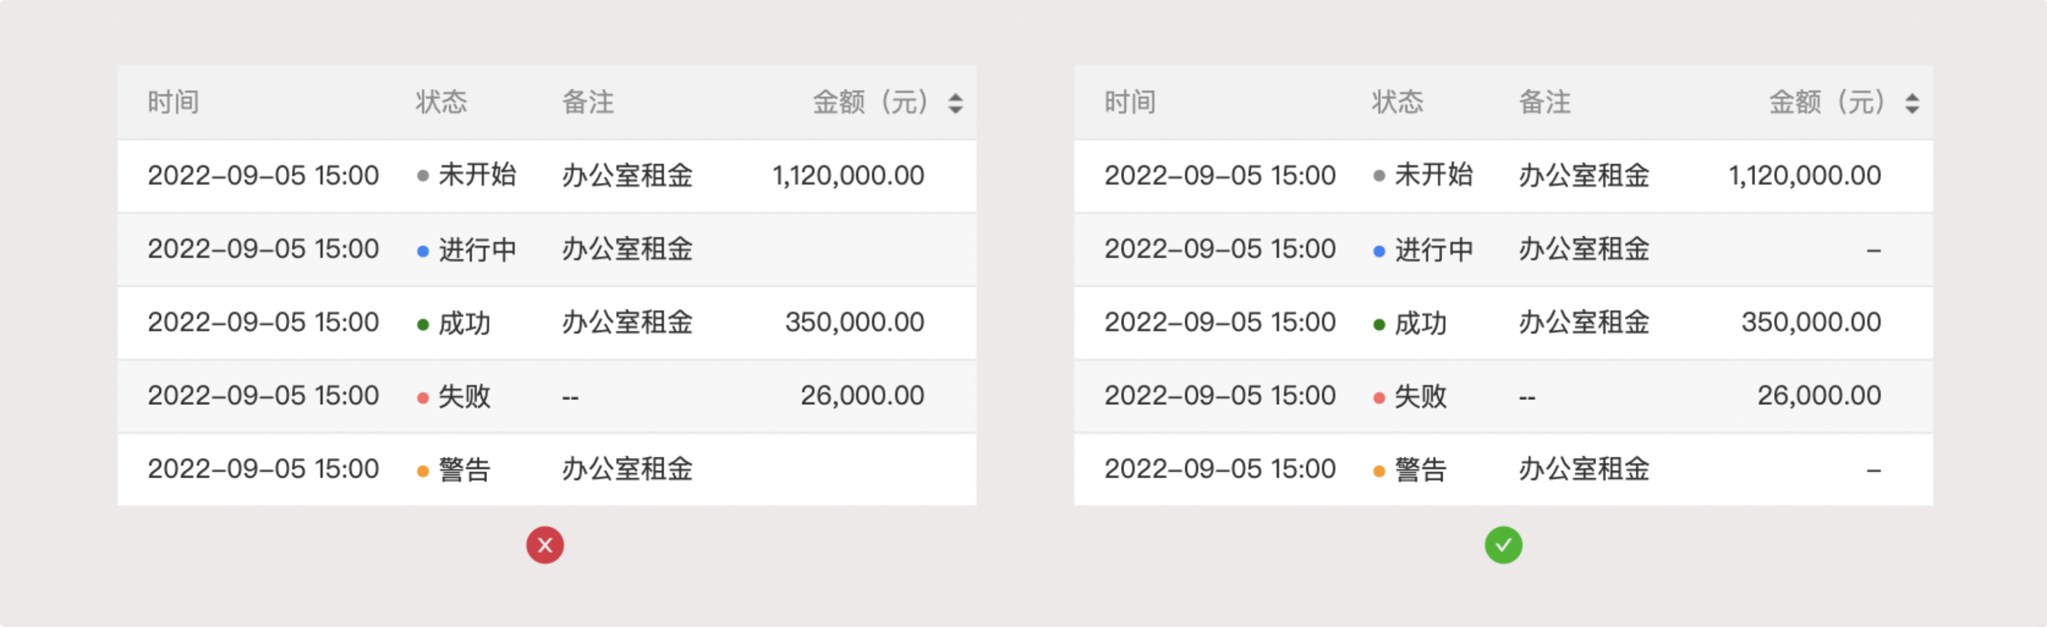The width and height of the screenshot is (2047, 627).
Task: Click the dash amount in right table's 进行中 row
Action: (1873, 251)
